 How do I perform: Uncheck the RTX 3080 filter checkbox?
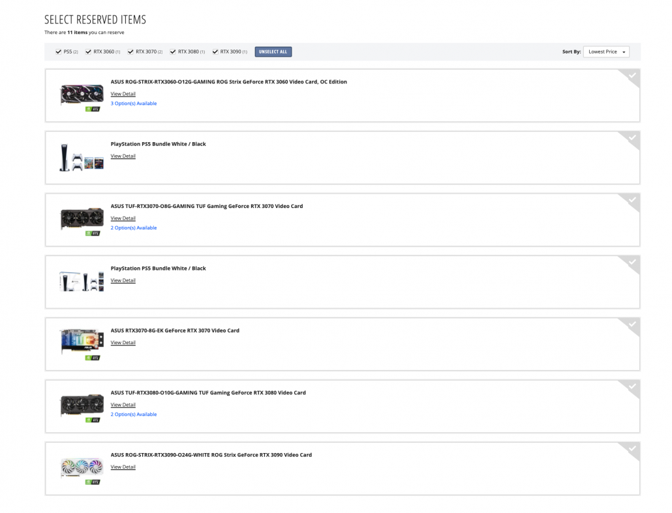(173, 51)
